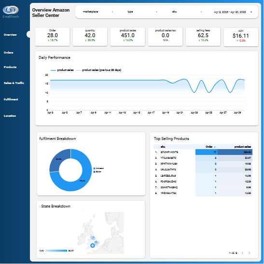264x264 pixels.
Task: Click the fulfilment Breakdown title
Action: 57,139
